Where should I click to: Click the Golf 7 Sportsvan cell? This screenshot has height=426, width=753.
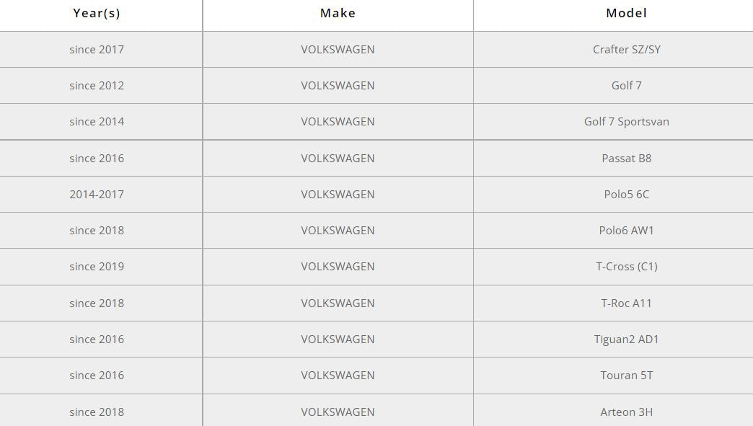tap(626, 122)
